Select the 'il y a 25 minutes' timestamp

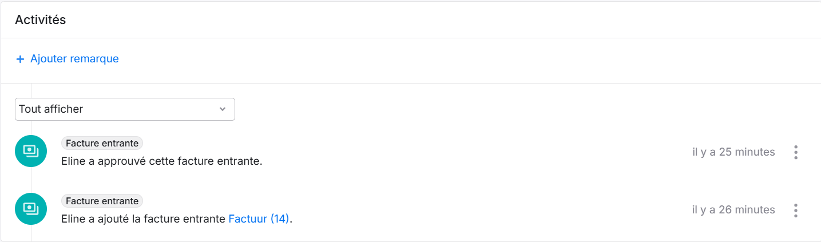733,152
